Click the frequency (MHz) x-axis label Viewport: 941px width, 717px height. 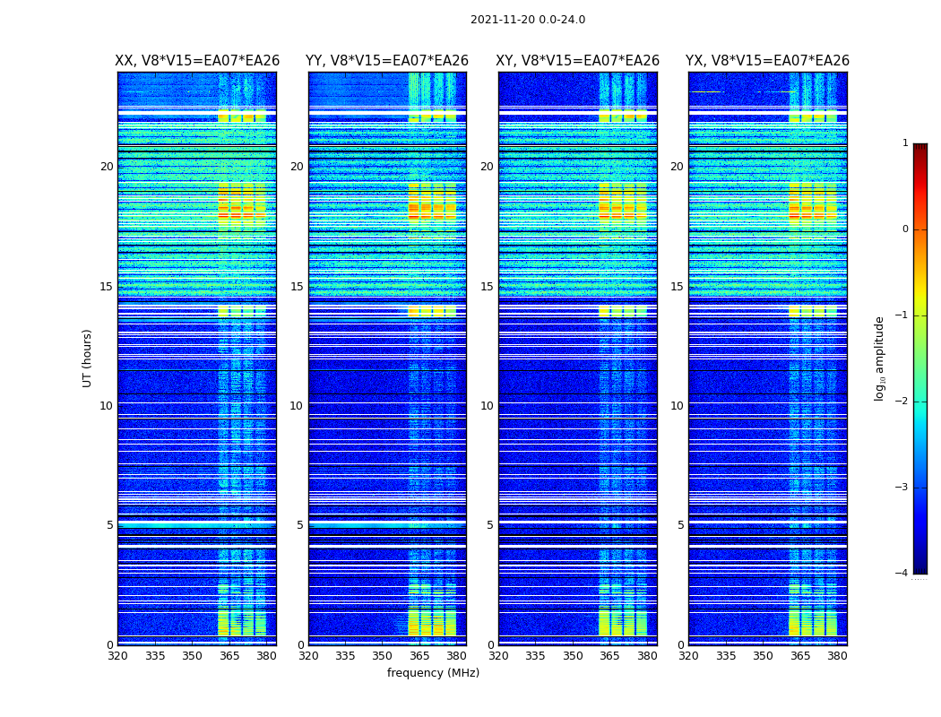coord(433,672)
